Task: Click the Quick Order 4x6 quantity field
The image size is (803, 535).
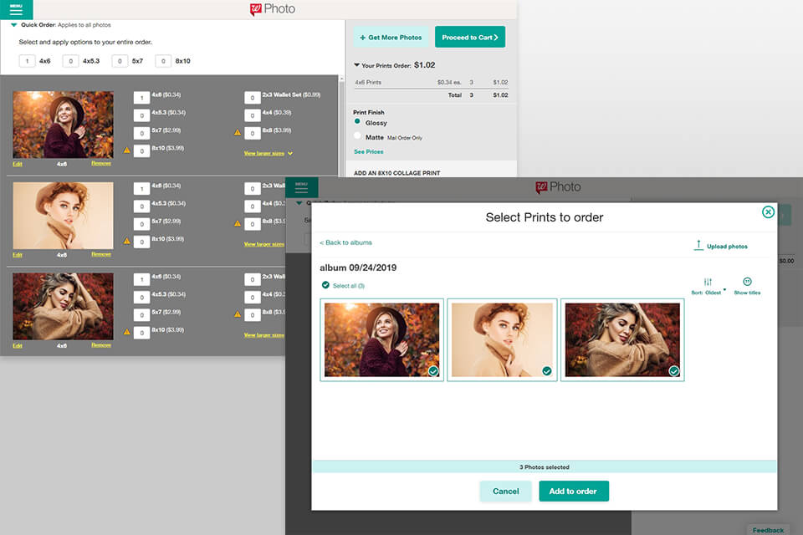Action: pyautogui.click(x=28, y=61)
